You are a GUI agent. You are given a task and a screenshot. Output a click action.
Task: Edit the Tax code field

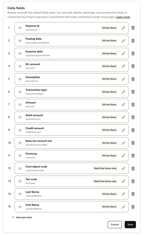[x=123, y=181]
